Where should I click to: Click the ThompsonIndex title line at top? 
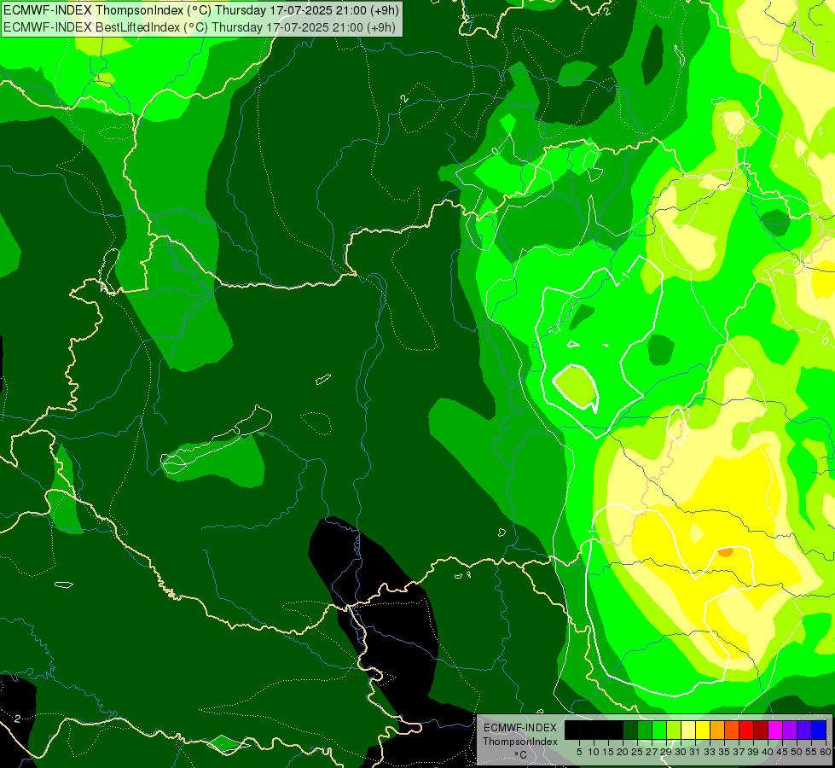(200, 10)
